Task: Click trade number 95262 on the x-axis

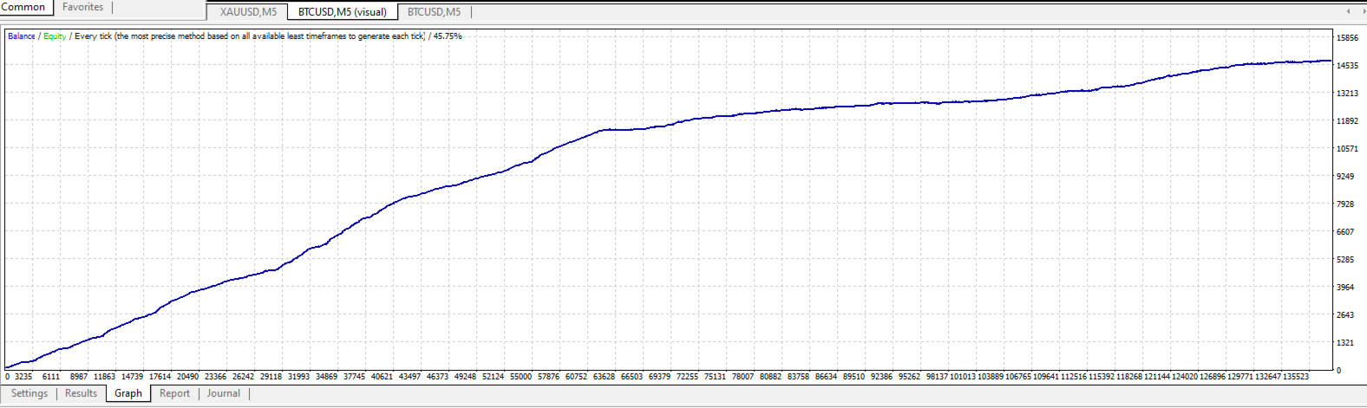Action: point(909,377)
